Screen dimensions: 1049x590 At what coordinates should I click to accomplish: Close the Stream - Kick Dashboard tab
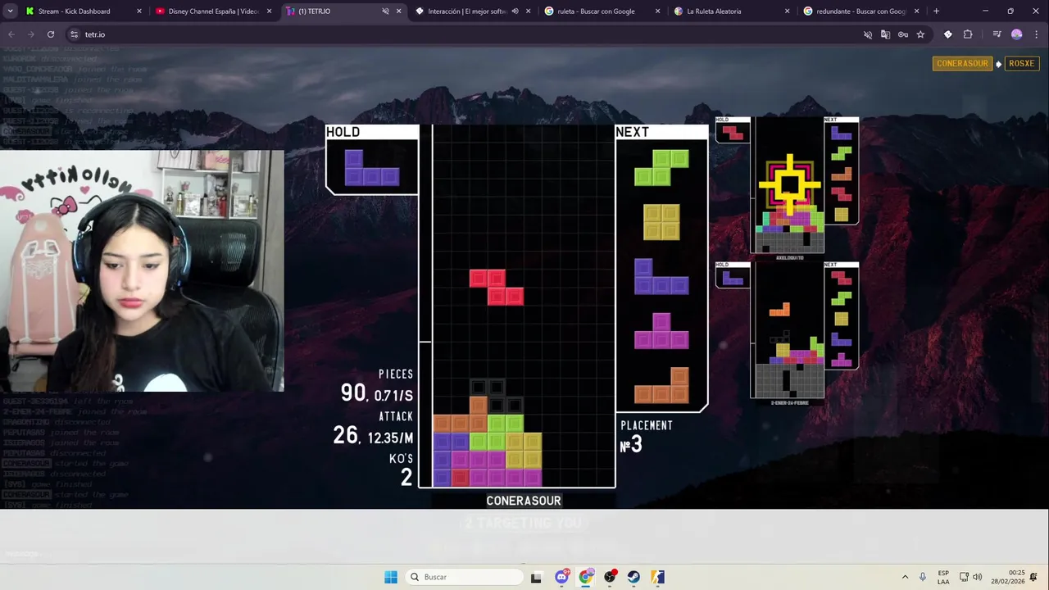(x=139, y=11)
